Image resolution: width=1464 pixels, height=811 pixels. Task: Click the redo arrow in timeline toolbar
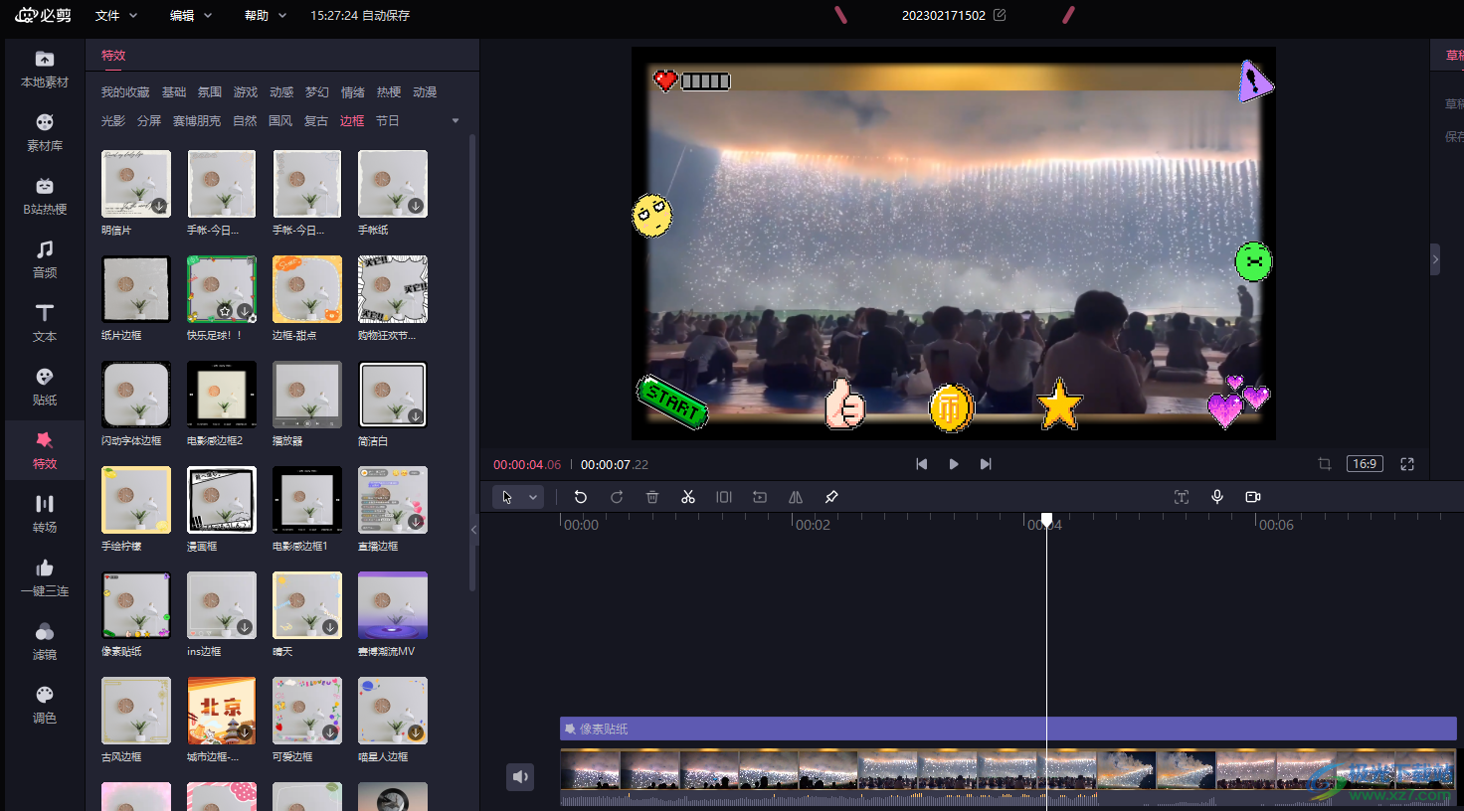617,497
